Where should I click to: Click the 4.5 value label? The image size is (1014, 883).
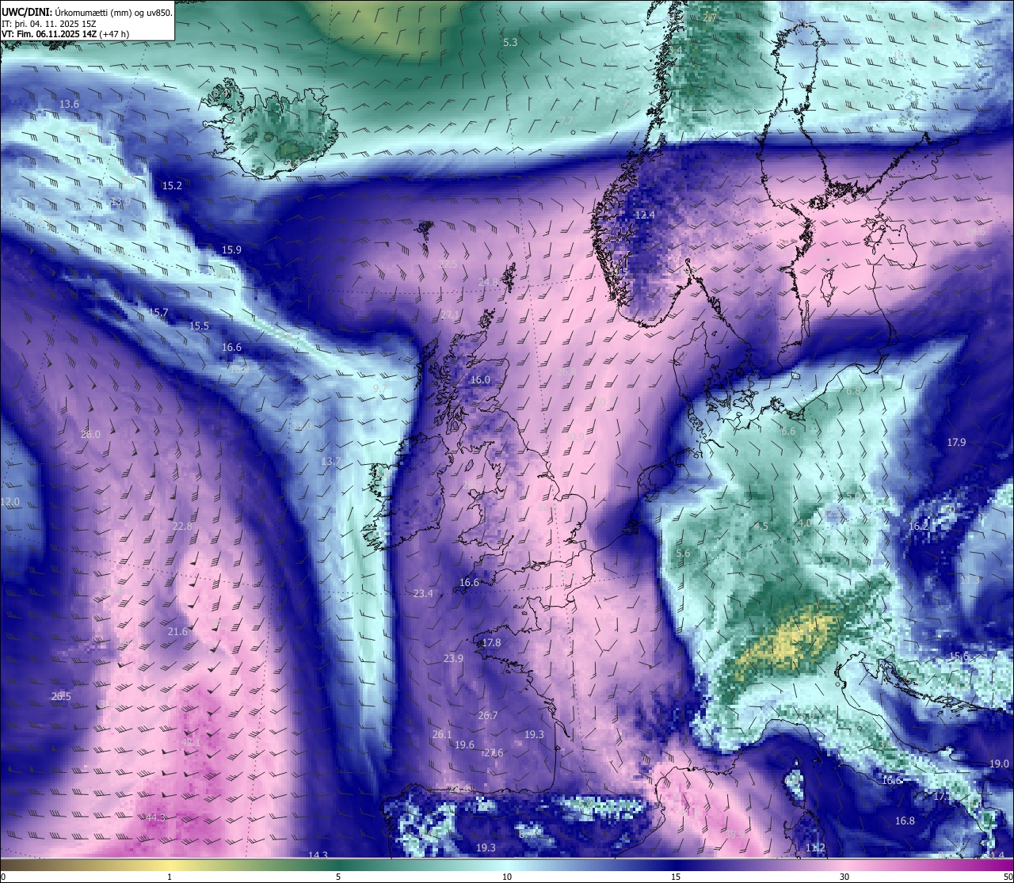(x=761, y=527)
